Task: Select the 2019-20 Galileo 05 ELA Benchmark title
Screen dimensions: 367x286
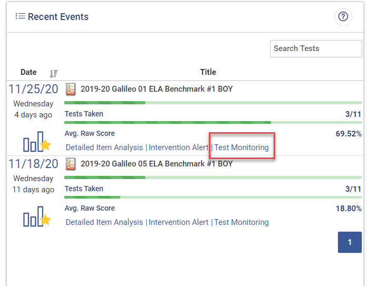Action: [x=157, y=164]
